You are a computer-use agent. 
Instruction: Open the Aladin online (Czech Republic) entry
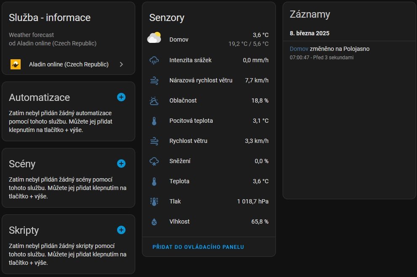(69, 64)
